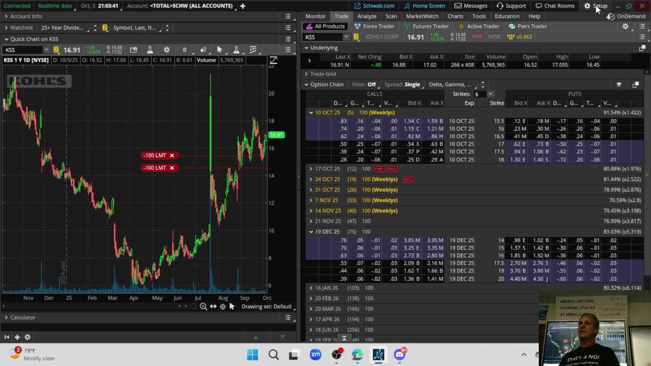Open Zoom from the Windows taskbar
The height and width of the screenshot is (366, 651).
pos(315,354)
